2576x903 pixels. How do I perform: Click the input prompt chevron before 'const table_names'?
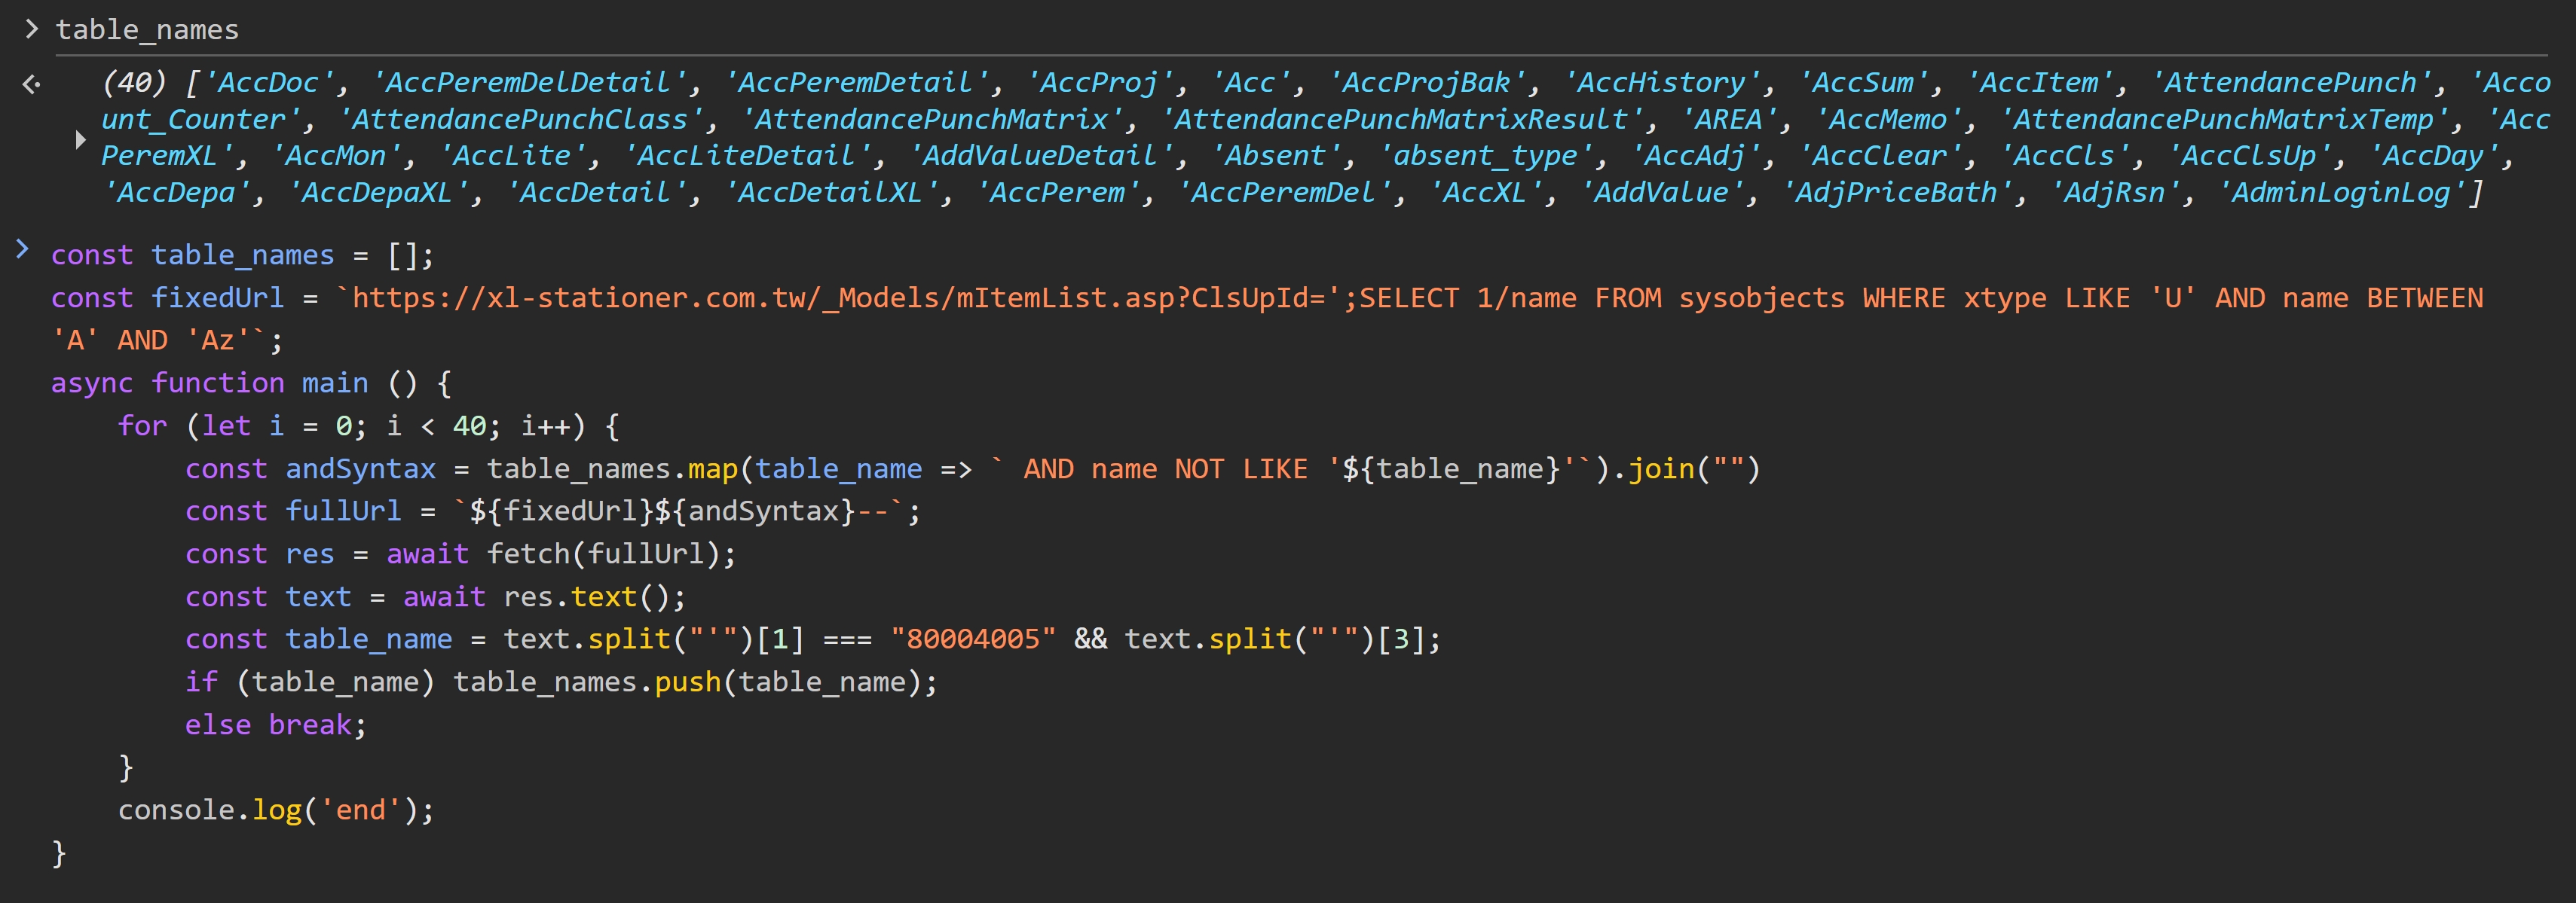click(23, 249)
